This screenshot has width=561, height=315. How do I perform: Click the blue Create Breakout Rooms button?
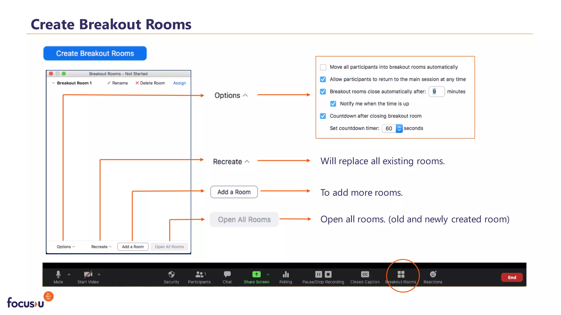coord(95,53)
